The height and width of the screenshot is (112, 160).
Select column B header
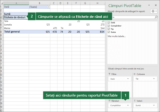click(39, 3)
